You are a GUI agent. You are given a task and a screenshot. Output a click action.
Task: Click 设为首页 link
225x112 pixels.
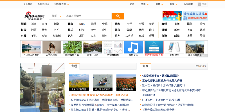pos(28,4)
